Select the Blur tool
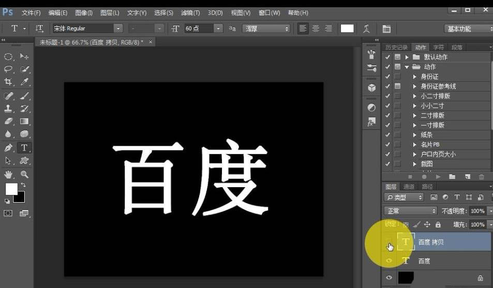Viewport: 493px width, 288px height. click(x=8, y=134)
